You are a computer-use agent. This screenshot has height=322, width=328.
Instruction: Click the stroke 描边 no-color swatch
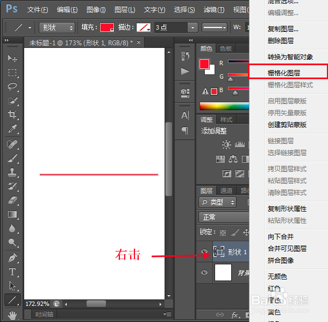144,27
